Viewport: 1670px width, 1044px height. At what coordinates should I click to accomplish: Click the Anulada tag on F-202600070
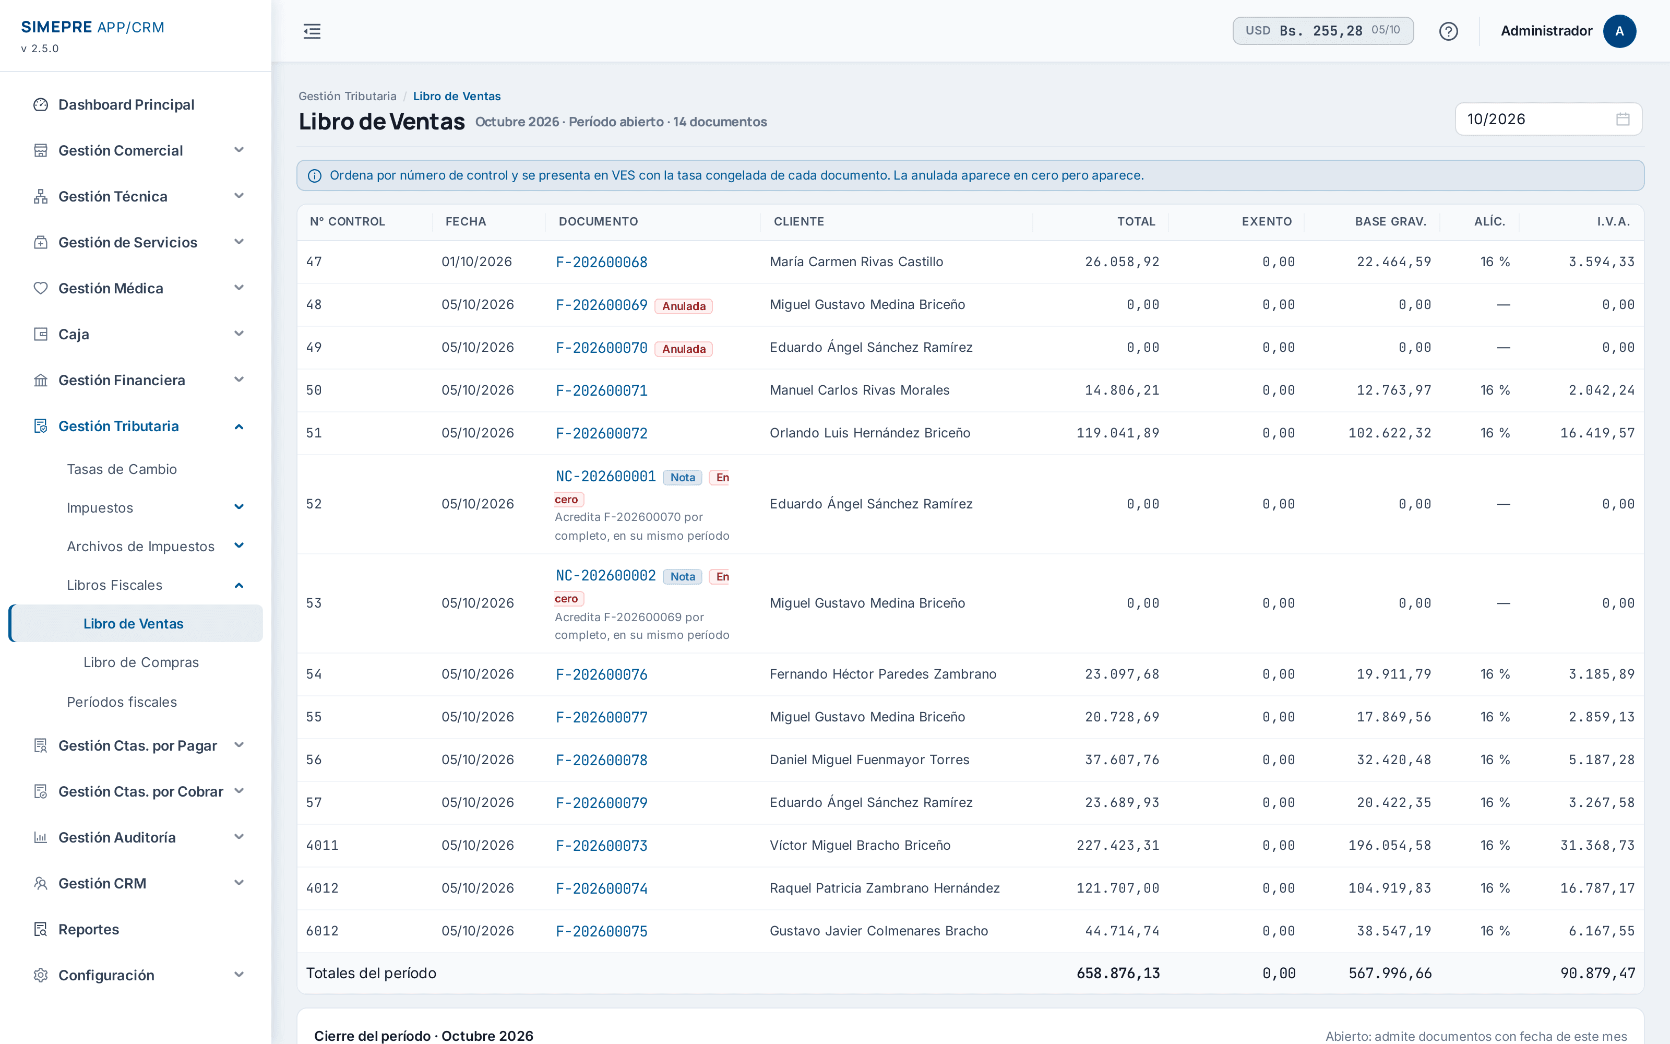[x=684, y=349]
